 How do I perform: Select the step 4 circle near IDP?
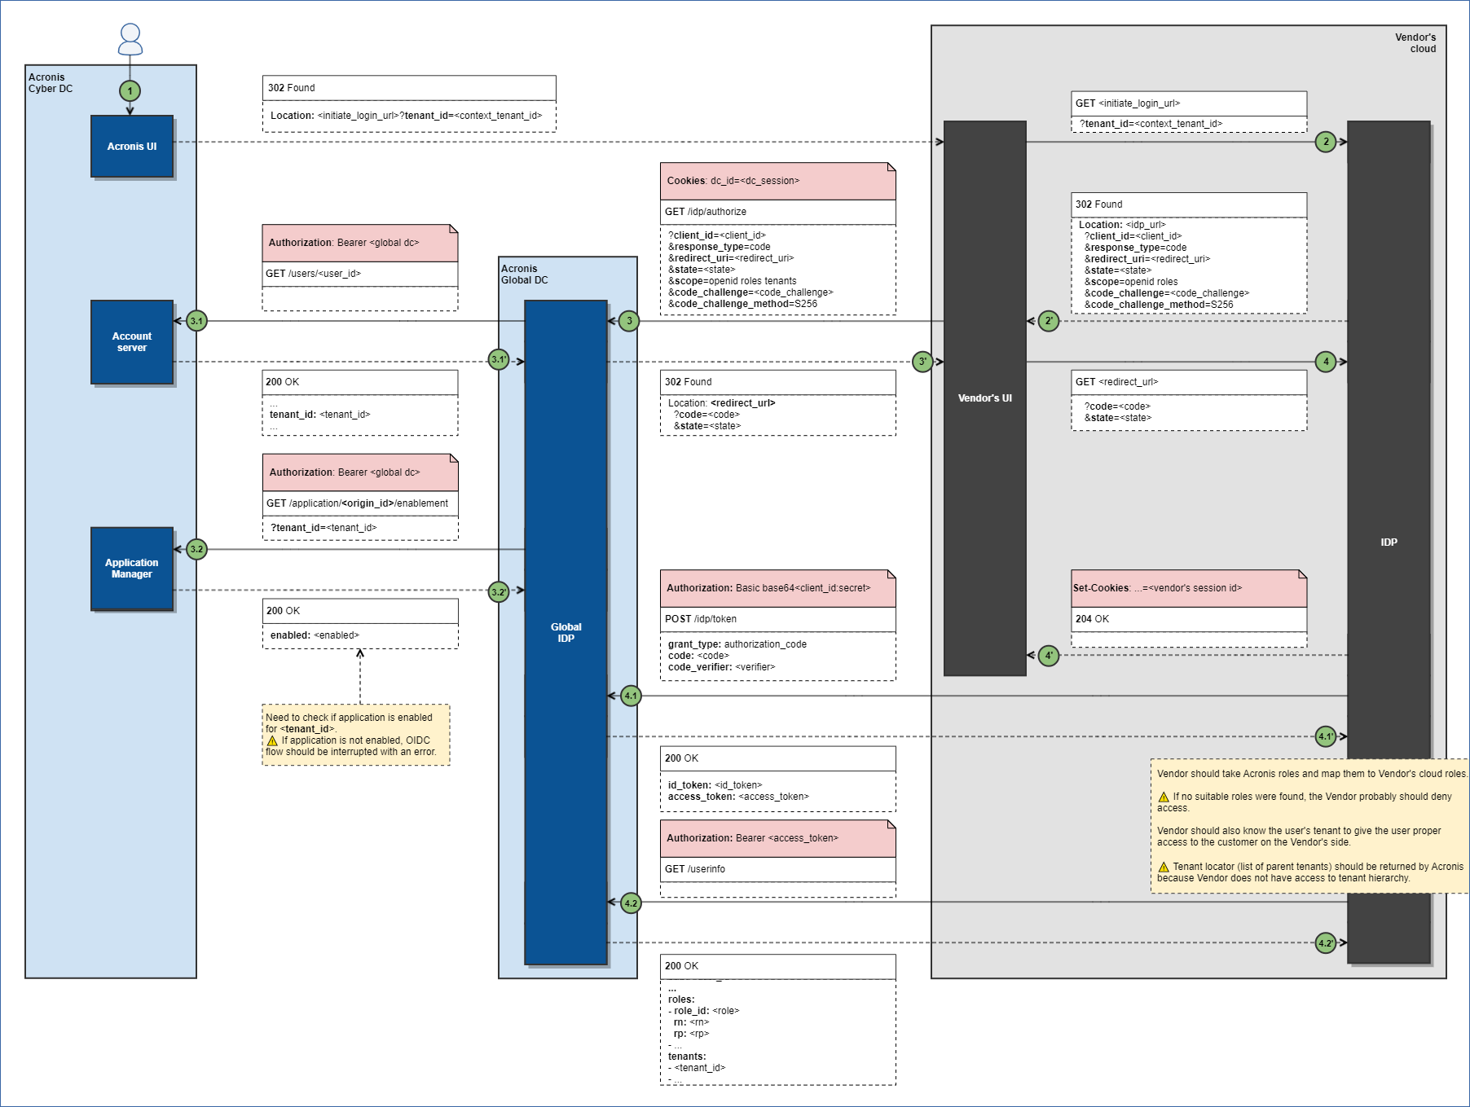(x=1326, y=362)
